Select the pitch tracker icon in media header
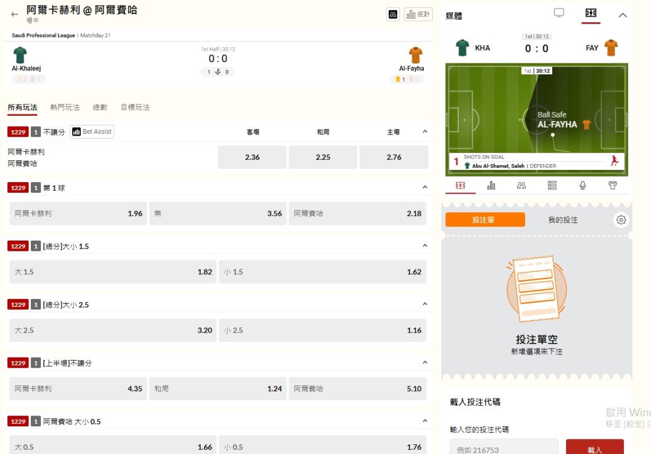651x454 pixels. tap(591, 13)
